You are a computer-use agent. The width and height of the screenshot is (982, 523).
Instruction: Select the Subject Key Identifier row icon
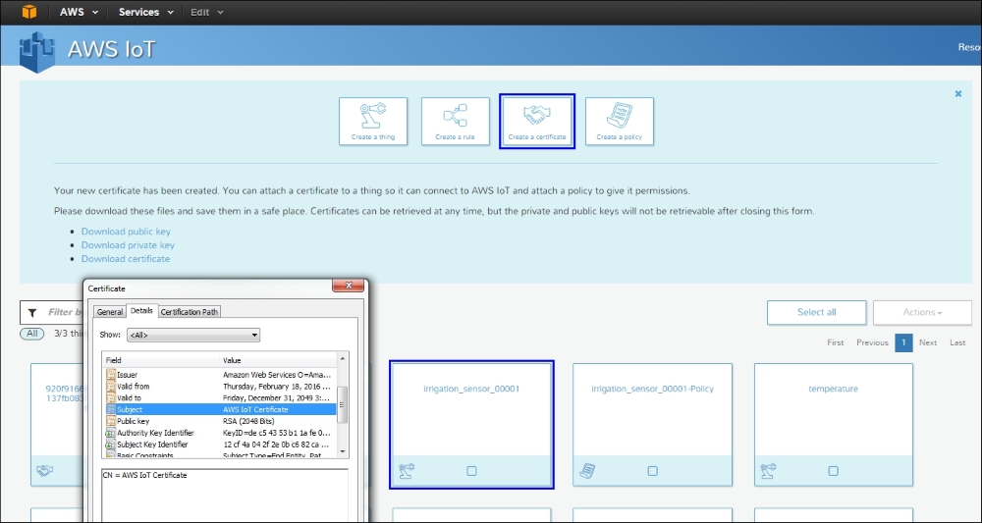111,445
